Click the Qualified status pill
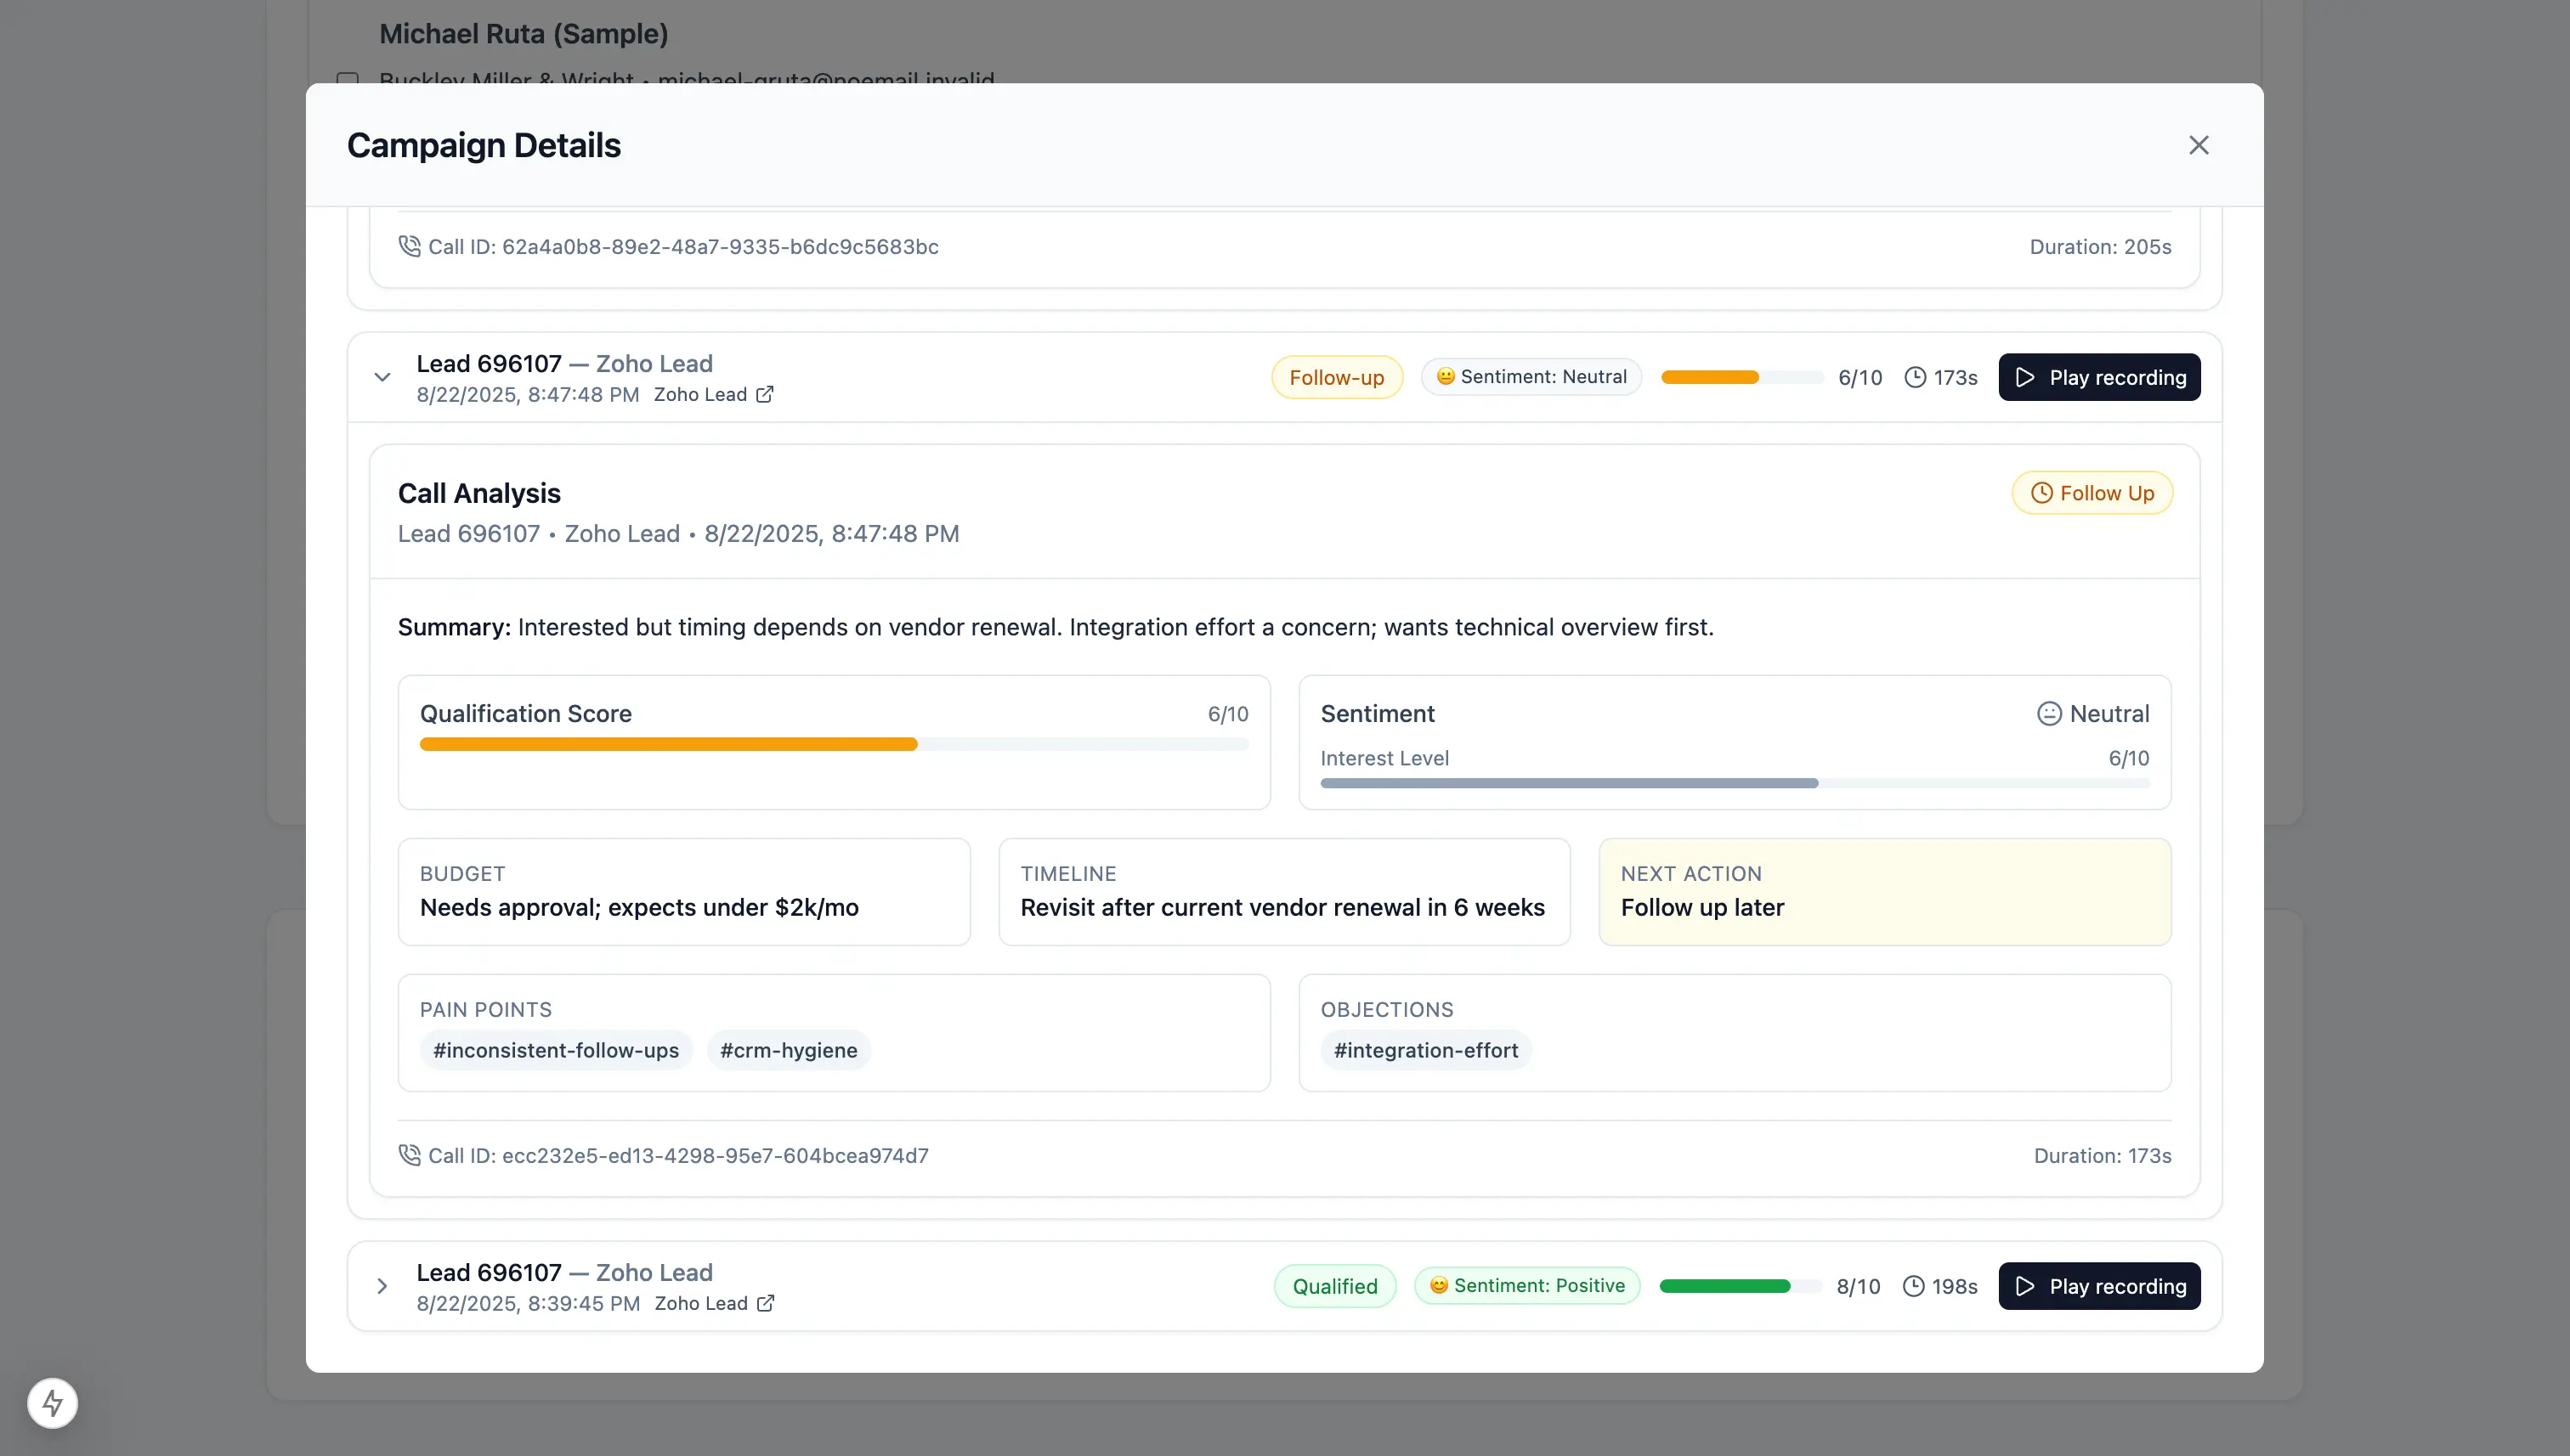Image resolution: width=2570 pixels, height=1456 pixels. (x=1334, y=1286)
